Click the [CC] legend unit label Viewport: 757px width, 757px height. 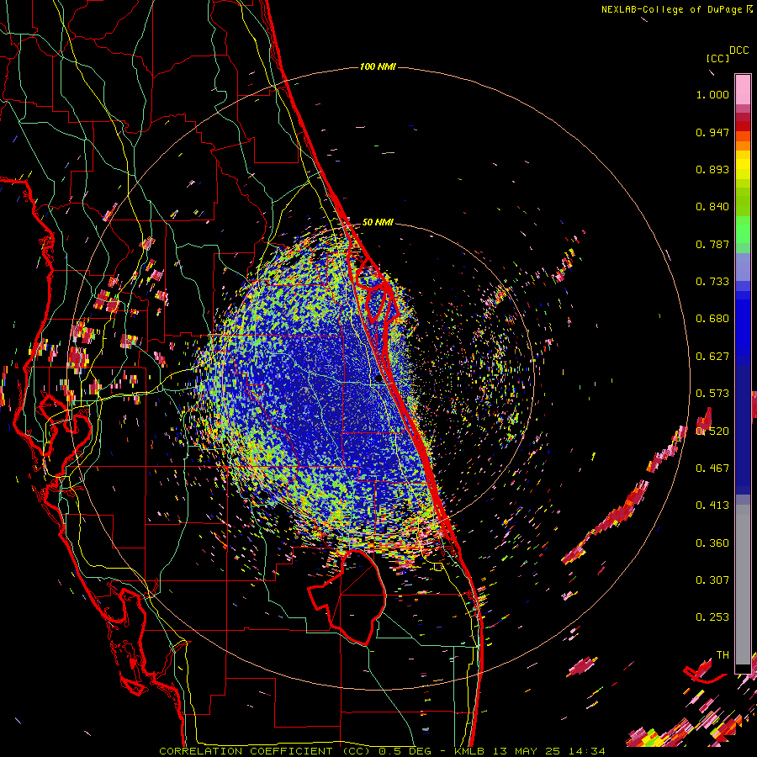(x=717, y=58)
